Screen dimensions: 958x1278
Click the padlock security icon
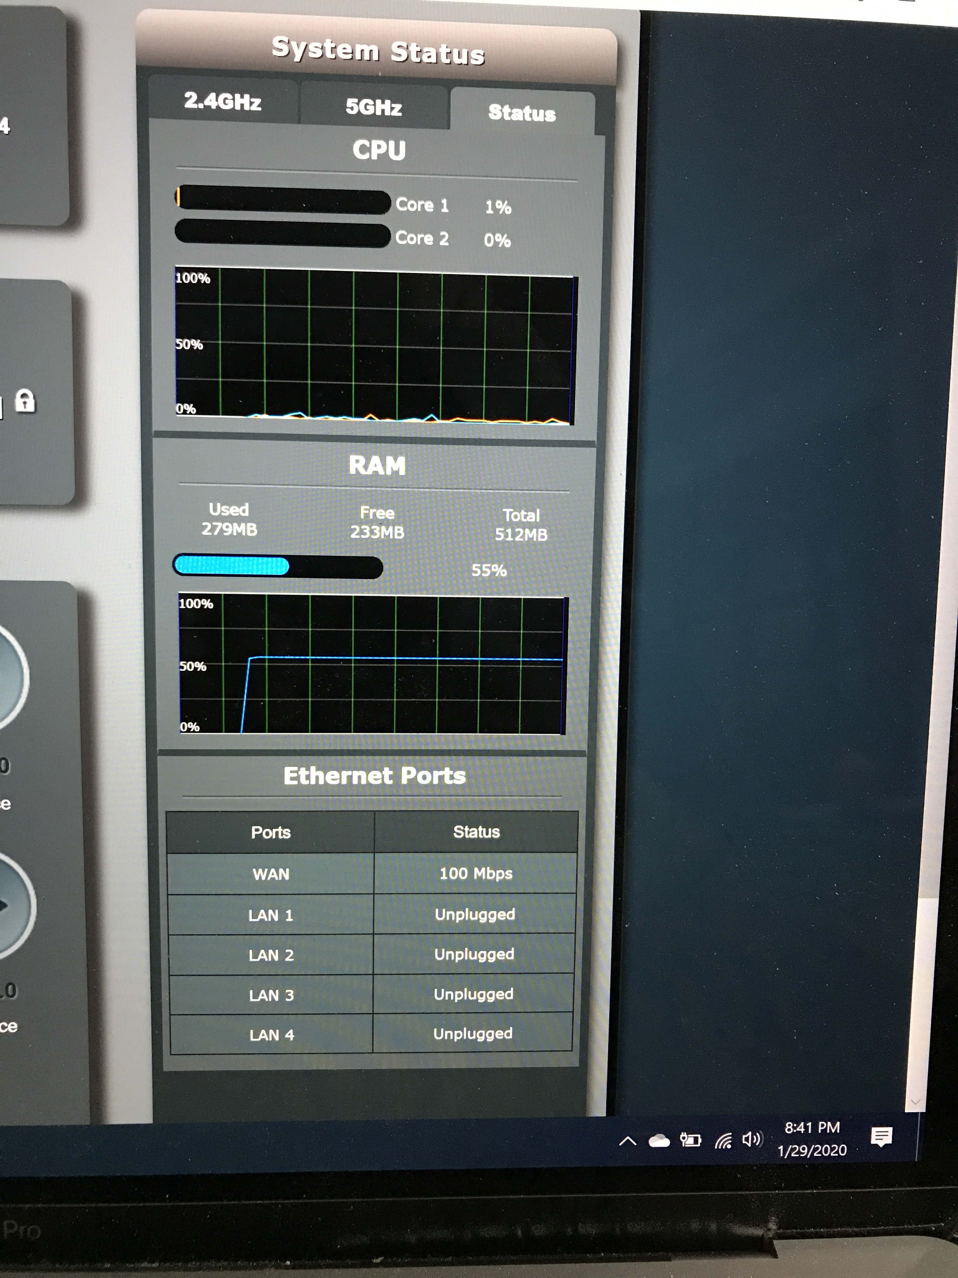pos(25,400)
